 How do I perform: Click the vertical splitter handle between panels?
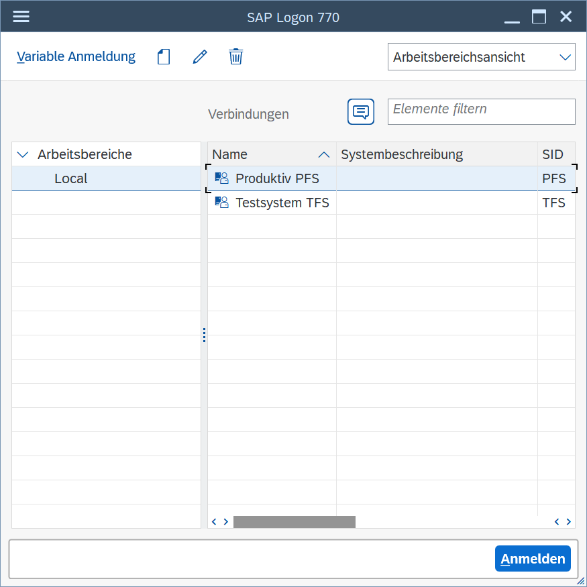204,335
